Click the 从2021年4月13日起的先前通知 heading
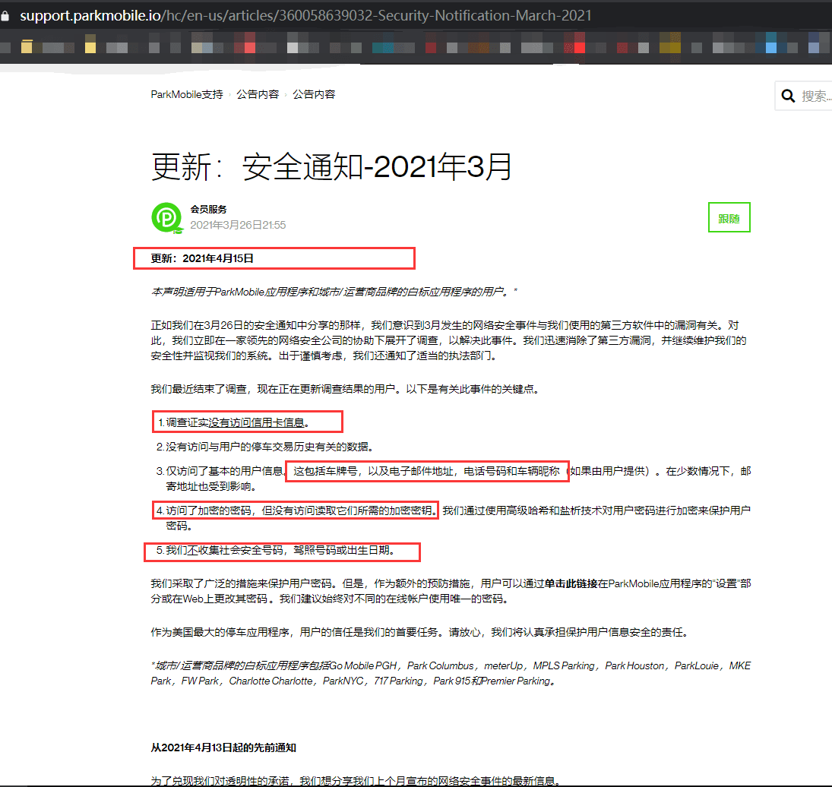 pyautogui.click(x=223, y=747)
